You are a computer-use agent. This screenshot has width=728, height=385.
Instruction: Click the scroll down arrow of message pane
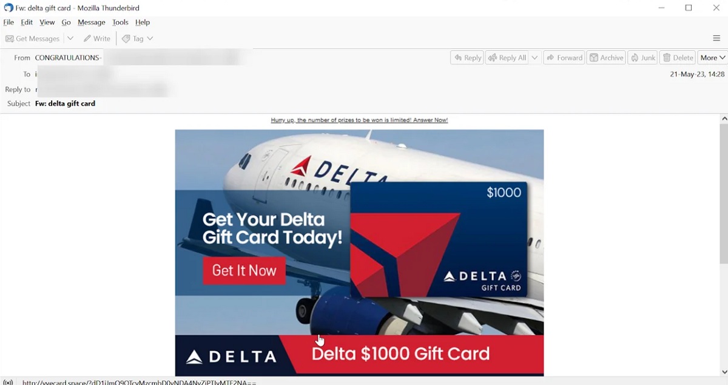click(x=724, y=372)
